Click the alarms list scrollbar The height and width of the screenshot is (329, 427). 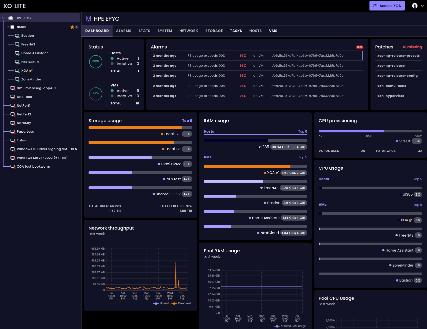pyautogui.click(x=363, y=55)
